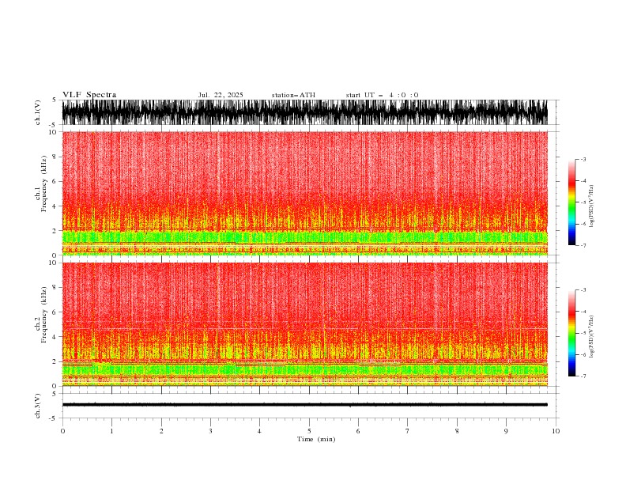The height and width of the screenshot is (484, 626).
Task: Click the ch.1 voltage waveform strip
Action: [305, 112]
